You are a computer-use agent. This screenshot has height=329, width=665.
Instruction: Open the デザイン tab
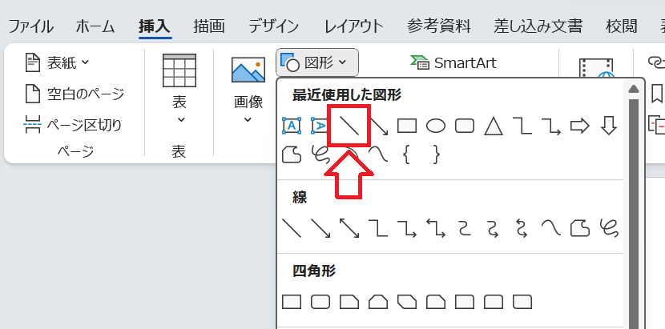[x=273, y=26]
